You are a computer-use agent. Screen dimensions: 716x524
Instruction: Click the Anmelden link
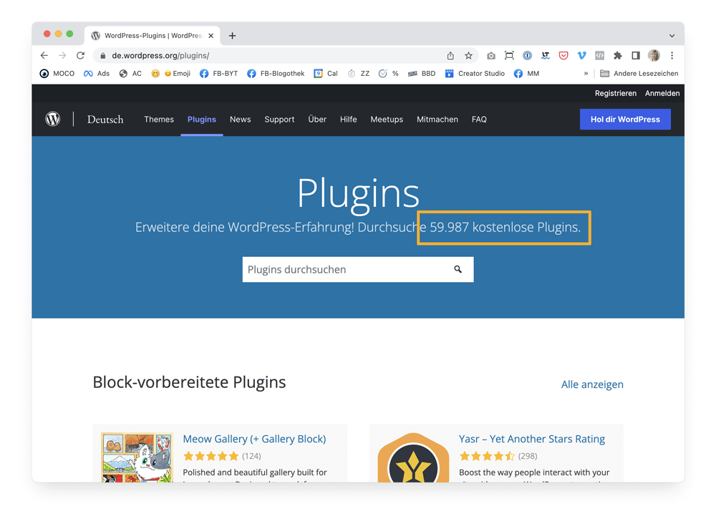[x=662, y=93]
